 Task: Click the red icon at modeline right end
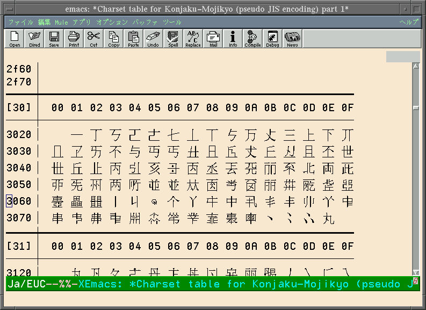coord(416,280)
